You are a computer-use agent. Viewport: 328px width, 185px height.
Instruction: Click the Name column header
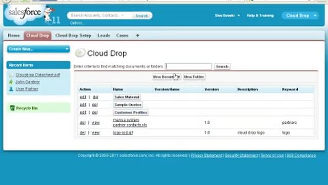(118, 89)
